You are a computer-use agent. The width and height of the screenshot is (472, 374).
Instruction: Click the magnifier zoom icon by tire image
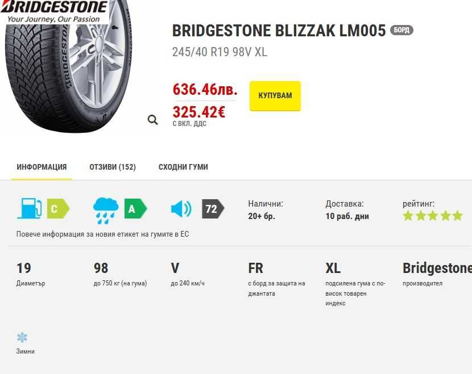pos(152,120)
